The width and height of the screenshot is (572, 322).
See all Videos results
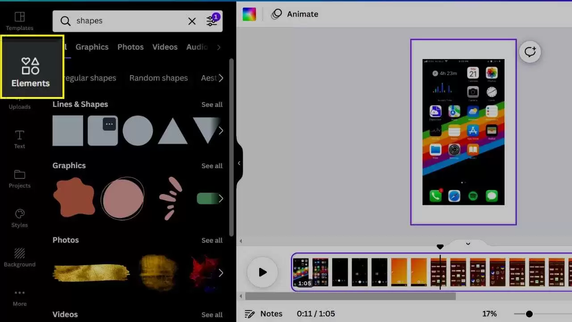pos(212,315)
